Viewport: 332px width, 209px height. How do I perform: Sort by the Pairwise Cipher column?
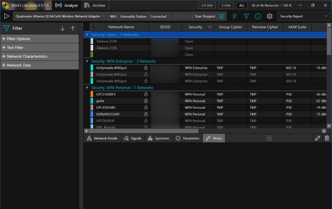pos(265,27)
